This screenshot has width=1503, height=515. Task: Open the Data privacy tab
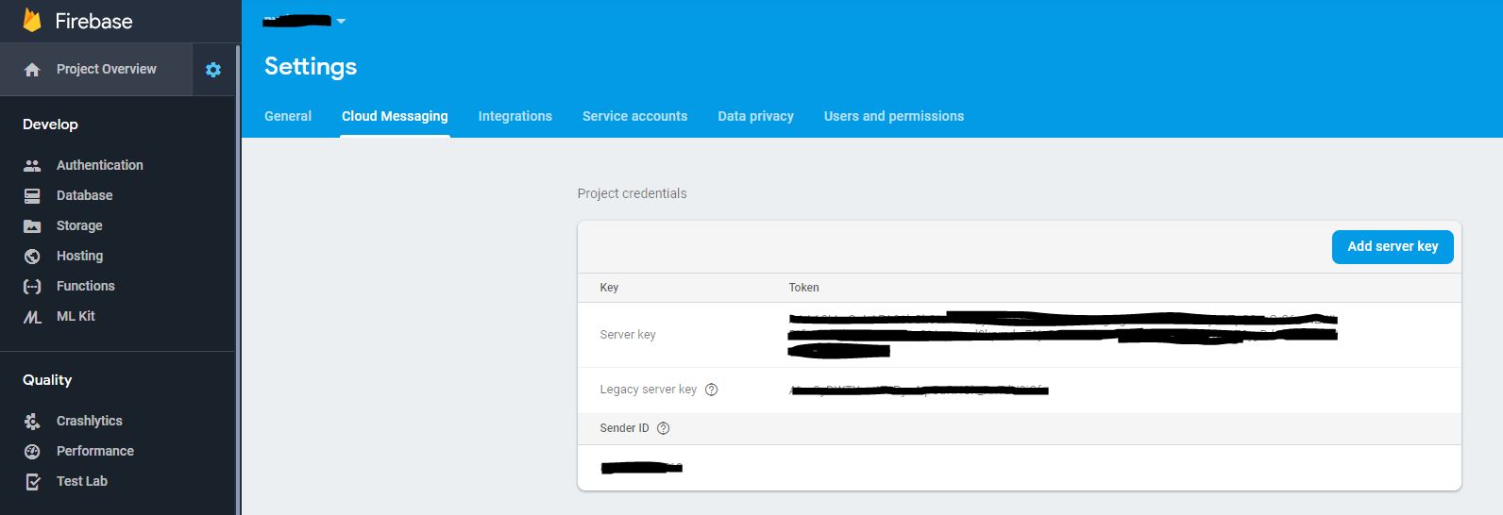click(x=756, y=116)
